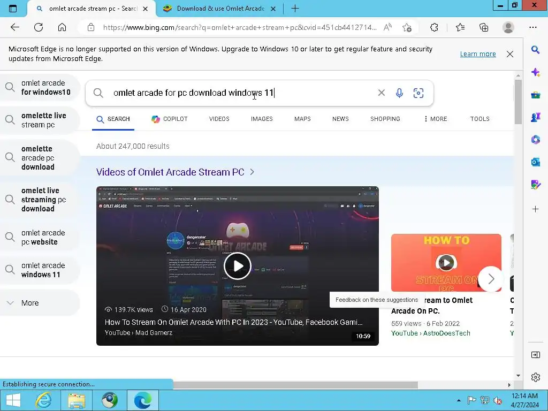Open sidebar Games chess icon
Image resolution: width=548 pixels, height=411 pixels.
[535, 117]
